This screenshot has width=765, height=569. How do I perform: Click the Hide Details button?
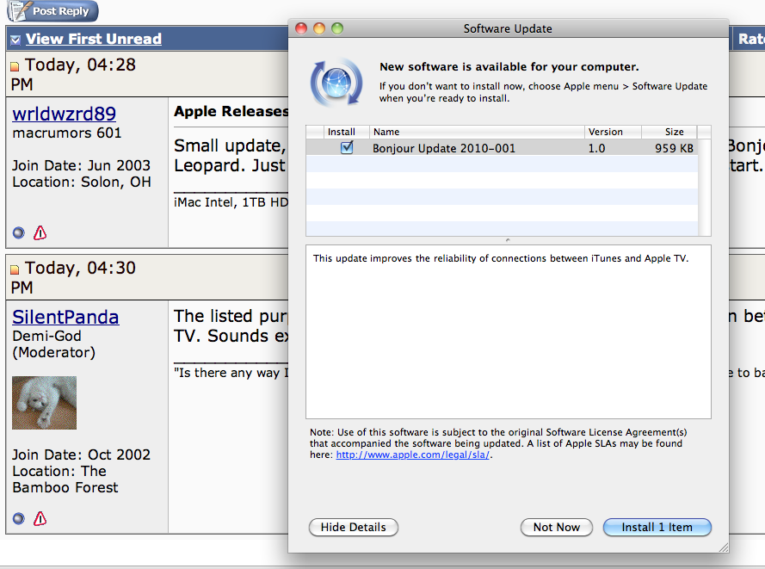pos(353,527)
